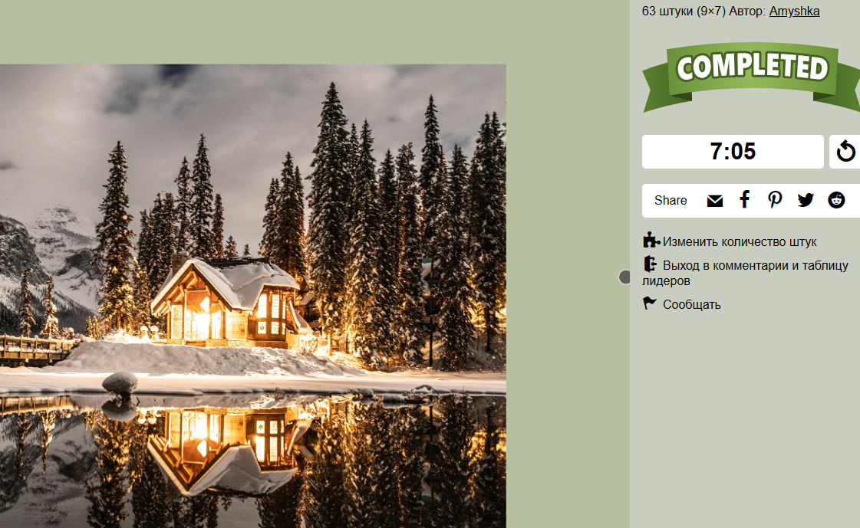The height and width of the screenshot is (528, 860).
Task: Share the puzzle on Facebook
Action: [744, 199]
